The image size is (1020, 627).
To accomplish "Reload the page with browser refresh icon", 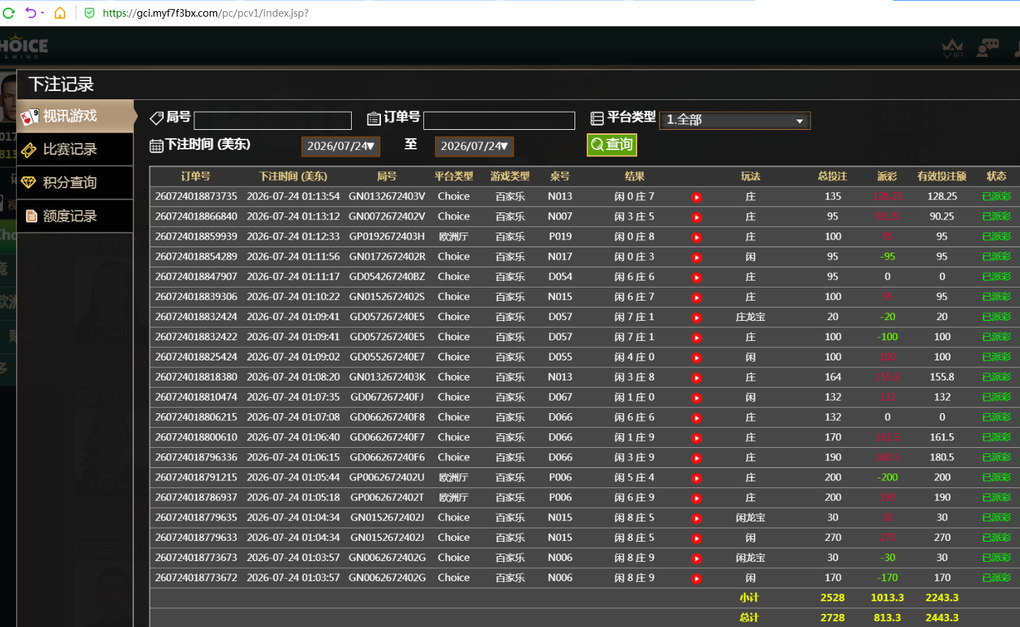I will [8, 12].
